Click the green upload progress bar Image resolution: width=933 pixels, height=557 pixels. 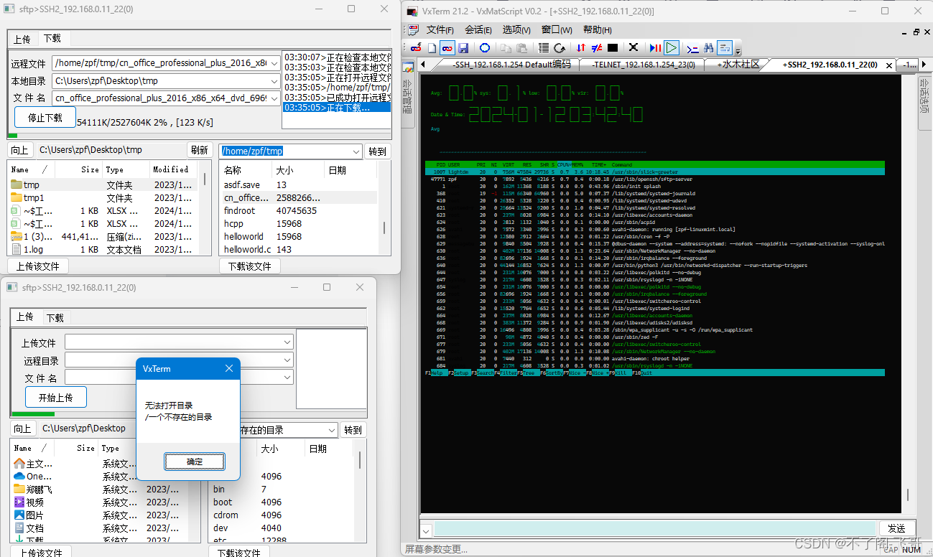click(x=33, y=414)
